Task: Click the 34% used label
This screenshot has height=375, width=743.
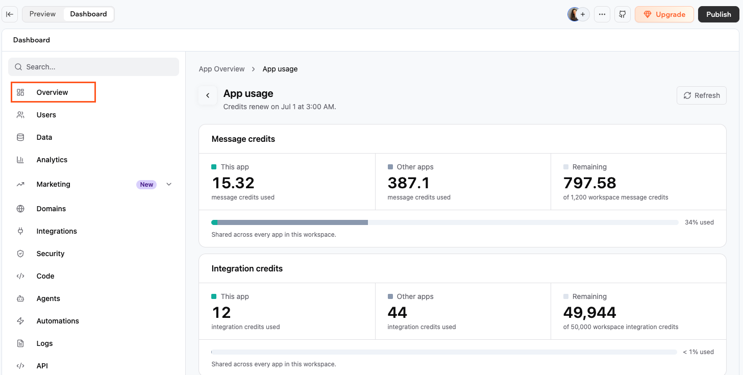Action: [x=699, y=222]
